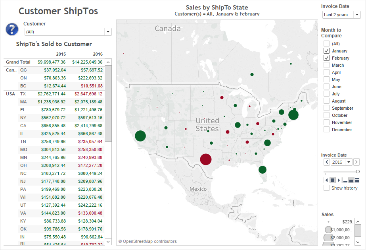The height and width of the screenshot is (250, 366).
Task: Check the May checkbox
Action: click(x=327, y=79)
